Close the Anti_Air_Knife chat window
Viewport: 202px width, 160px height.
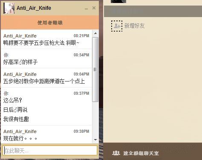point(94,8)
